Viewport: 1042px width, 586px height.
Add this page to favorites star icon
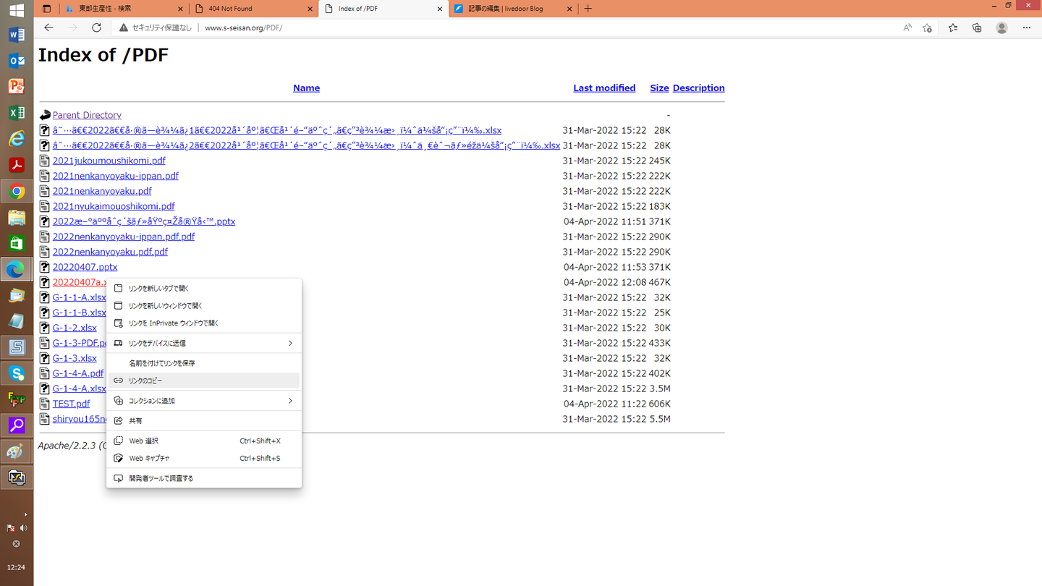[x=928, y=27]
